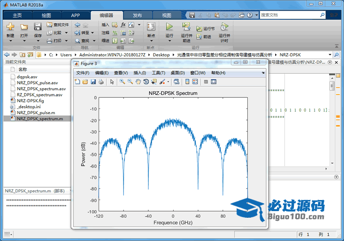Image resolution: width=344 pixels, height=241 pixels.
Task: Print the figure using the printer icon
Action: coord(101,82)
